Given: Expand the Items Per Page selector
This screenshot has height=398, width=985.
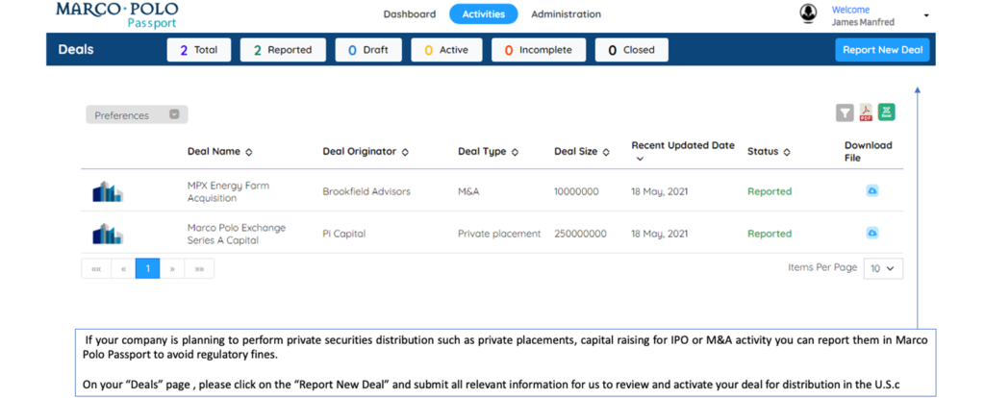Looking at the screenshot, I should pos(883,269).
